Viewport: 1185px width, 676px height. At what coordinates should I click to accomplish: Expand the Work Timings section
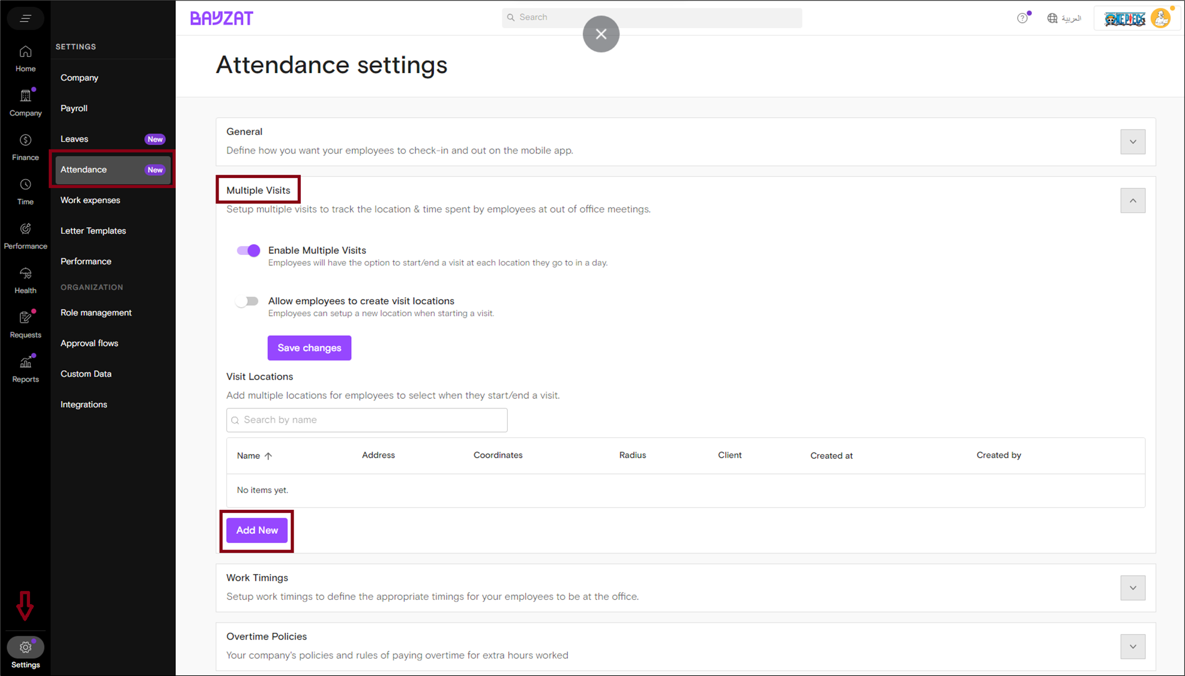[1133, 588]
